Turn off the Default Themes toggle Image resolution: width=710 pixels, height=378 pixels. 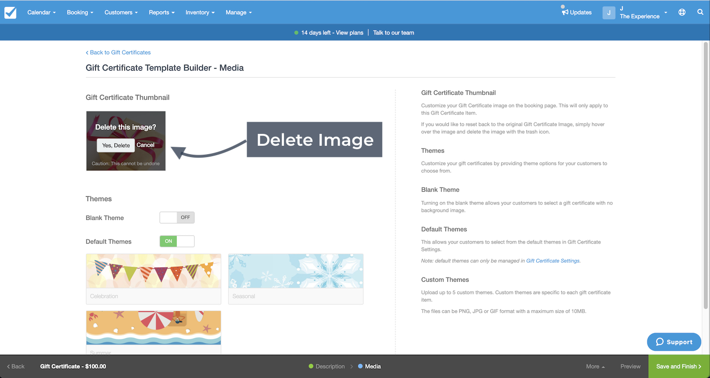tap(177, 241)
